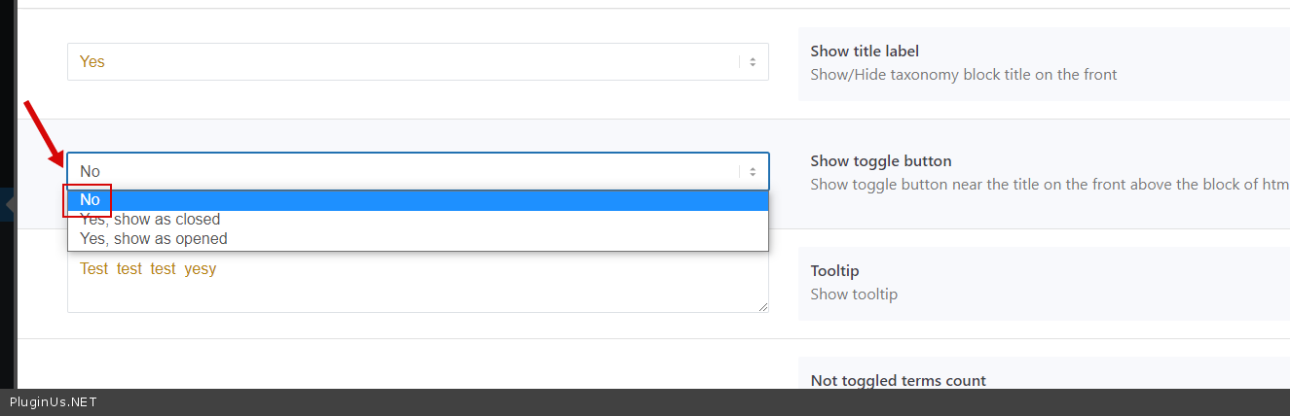1290x416 pixels.
Task: Click the red arrow annotation
Action: tap(43, 133)
